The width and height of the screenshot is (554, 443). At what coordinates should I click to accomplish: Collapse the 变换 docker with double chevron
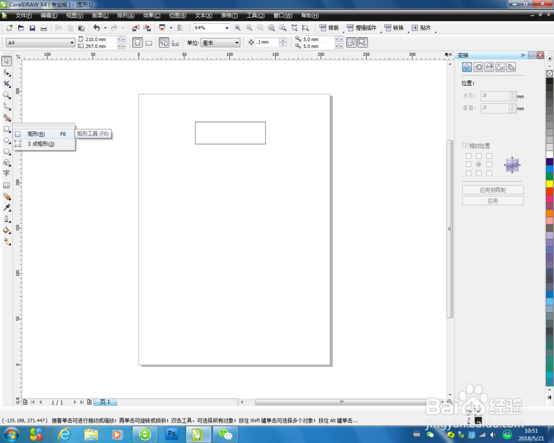coord(523,55)
